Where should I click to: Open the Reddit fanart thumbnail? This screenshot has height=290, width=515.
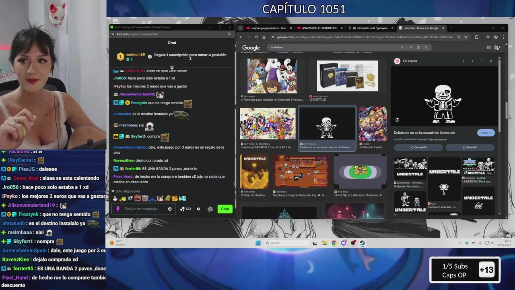(373, 124)
